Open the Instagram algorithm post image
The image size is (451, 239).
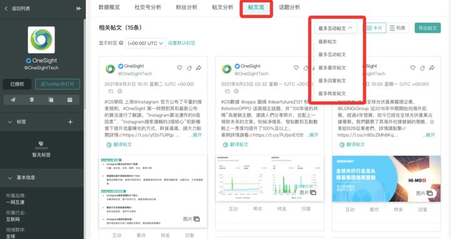pos(153,191)
